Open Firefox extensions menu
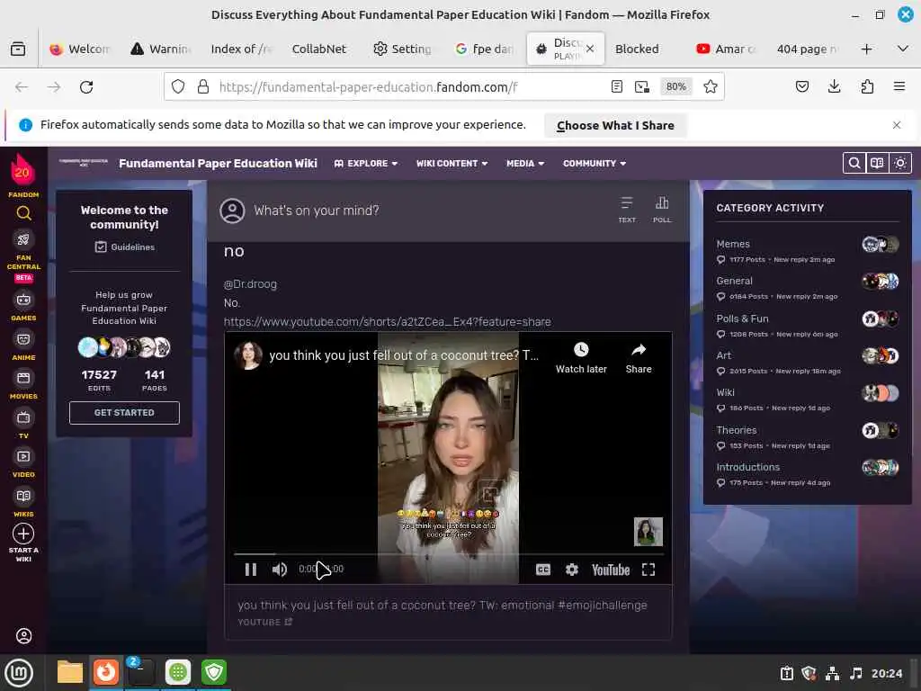Image resolution: width=921 pixels, height=691 pixels. pos(867,87)
